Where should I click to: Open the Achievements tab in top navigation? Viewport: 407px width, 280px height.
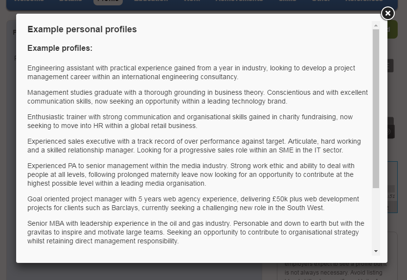(x=239, y=1)
